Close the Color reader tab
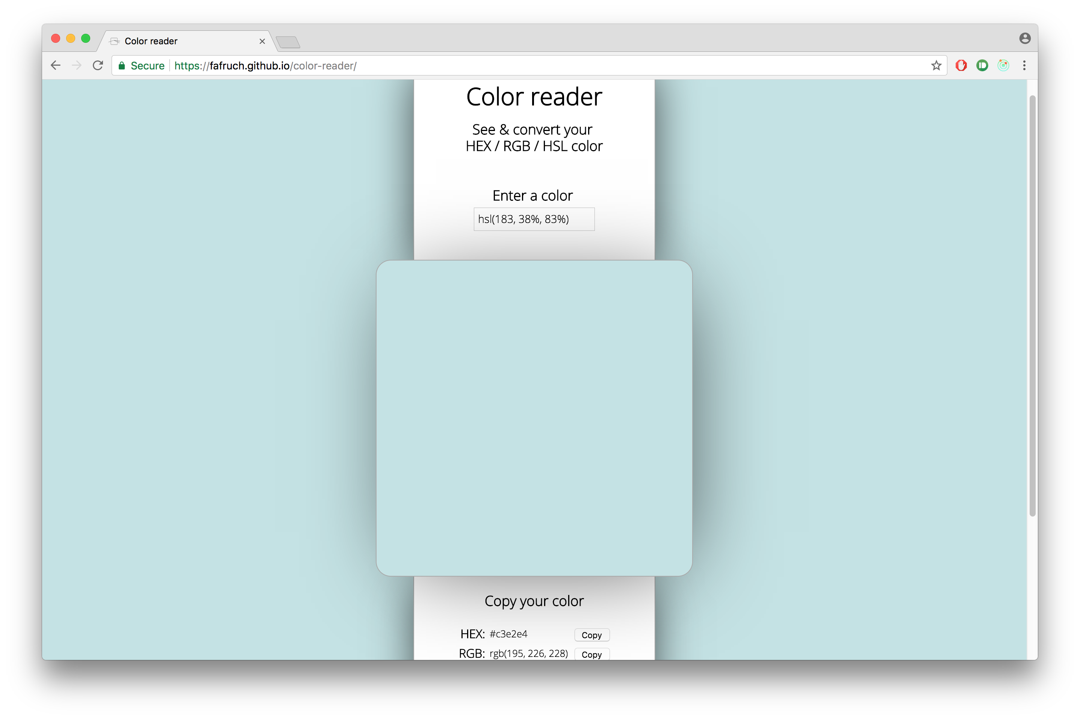The image size is (1080, 720). click(262, 41)
